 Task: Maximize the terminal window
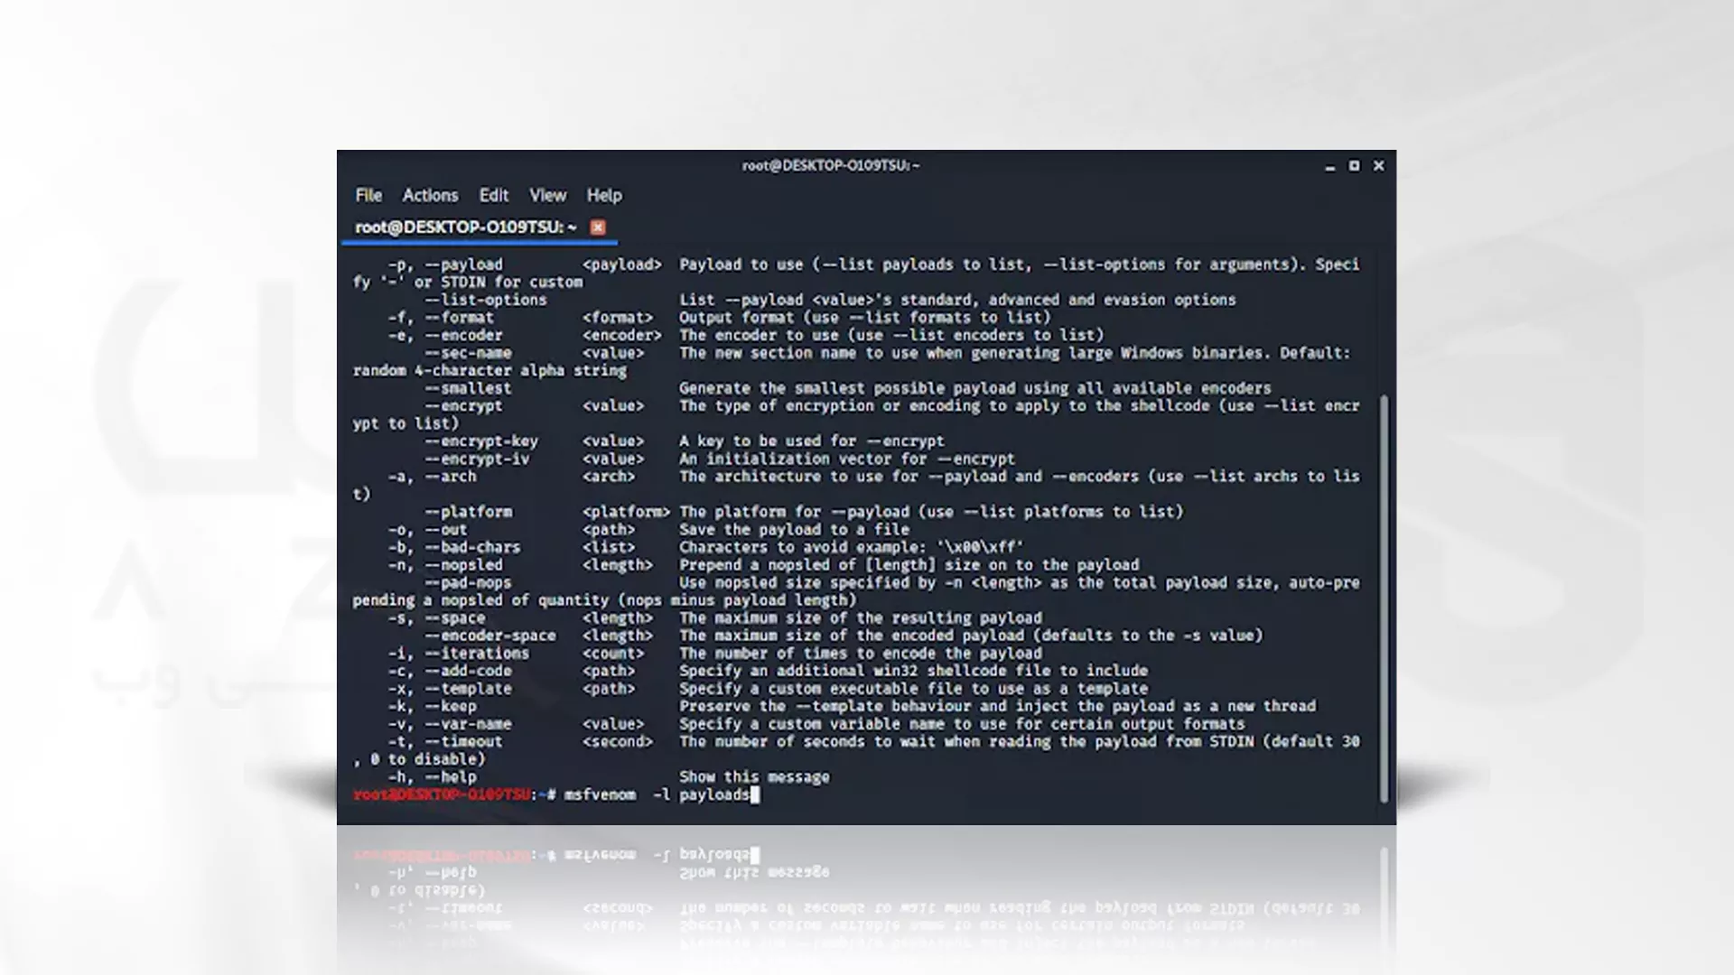tap(1354, 166)
